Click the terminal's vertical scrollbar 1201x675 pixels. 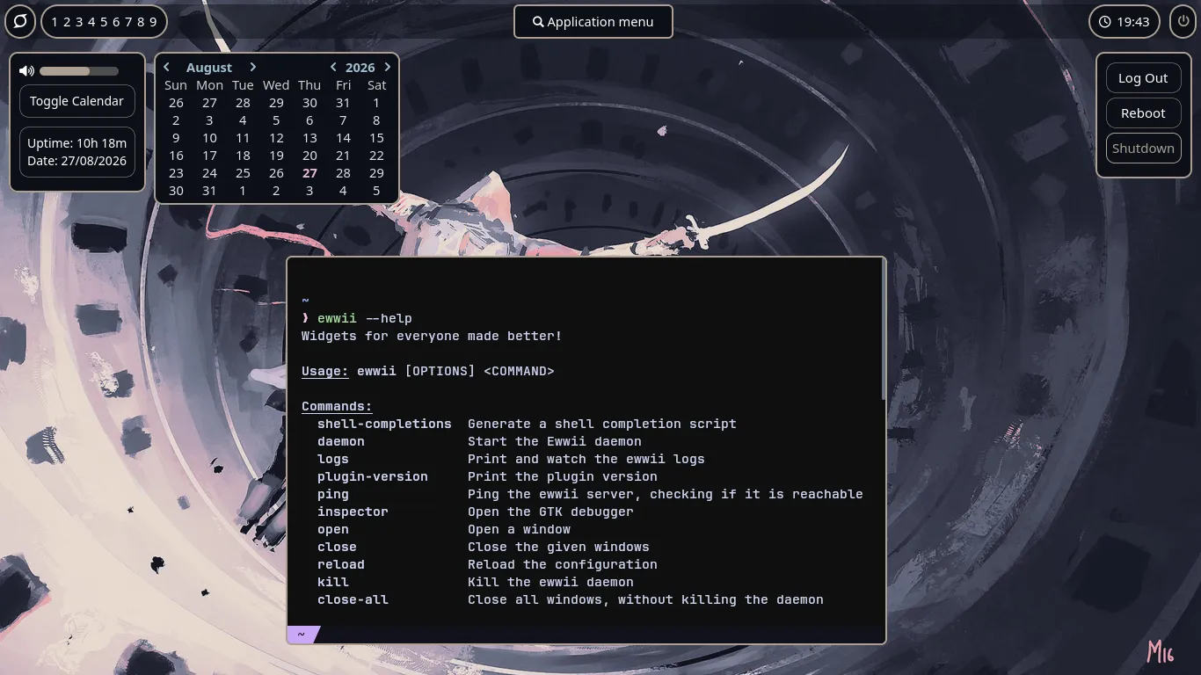(x=883, y=330)
